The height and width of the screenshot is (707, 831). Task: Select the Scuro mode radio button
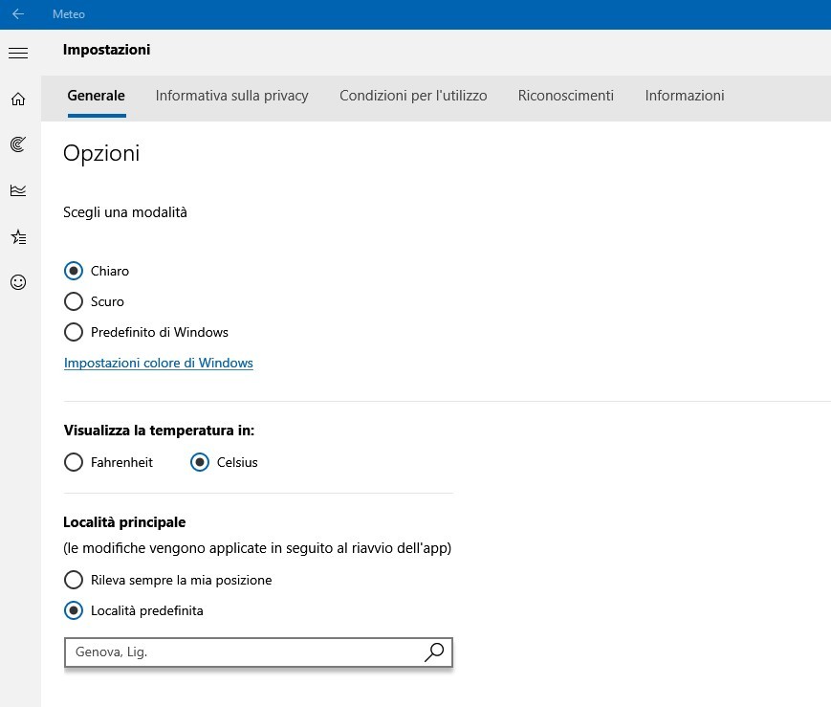74,301
